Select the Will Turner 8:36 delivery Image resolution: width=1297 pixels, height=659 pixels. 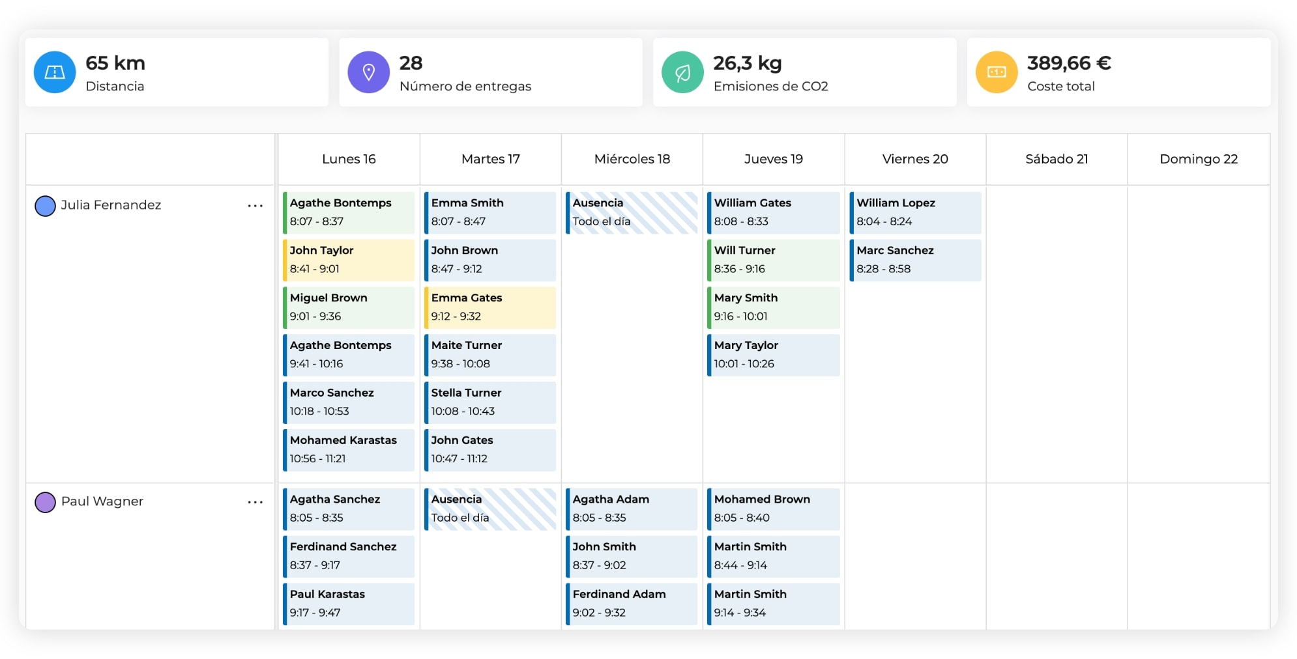774,260
